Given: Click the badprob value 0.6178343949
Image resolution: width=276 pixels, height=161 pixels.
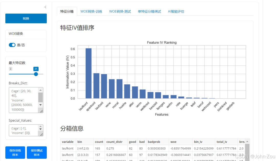Looking at the screenshot, I should pos(157,155).
